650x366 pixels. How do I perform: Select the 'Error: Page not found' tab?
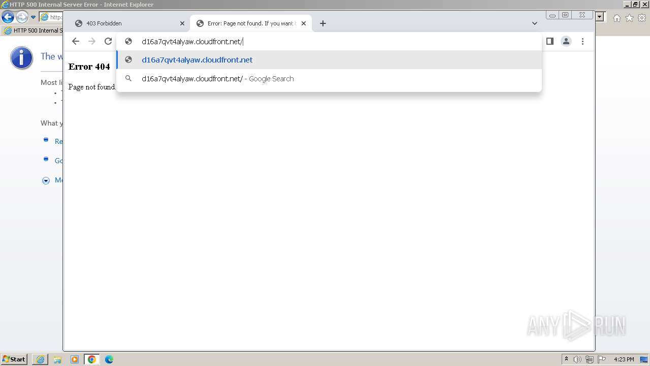pyautogui.click(x=251, y=23)
